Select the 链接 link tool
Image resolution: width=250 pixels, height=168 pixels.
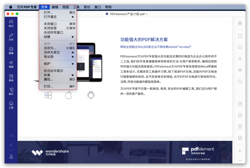11,64
